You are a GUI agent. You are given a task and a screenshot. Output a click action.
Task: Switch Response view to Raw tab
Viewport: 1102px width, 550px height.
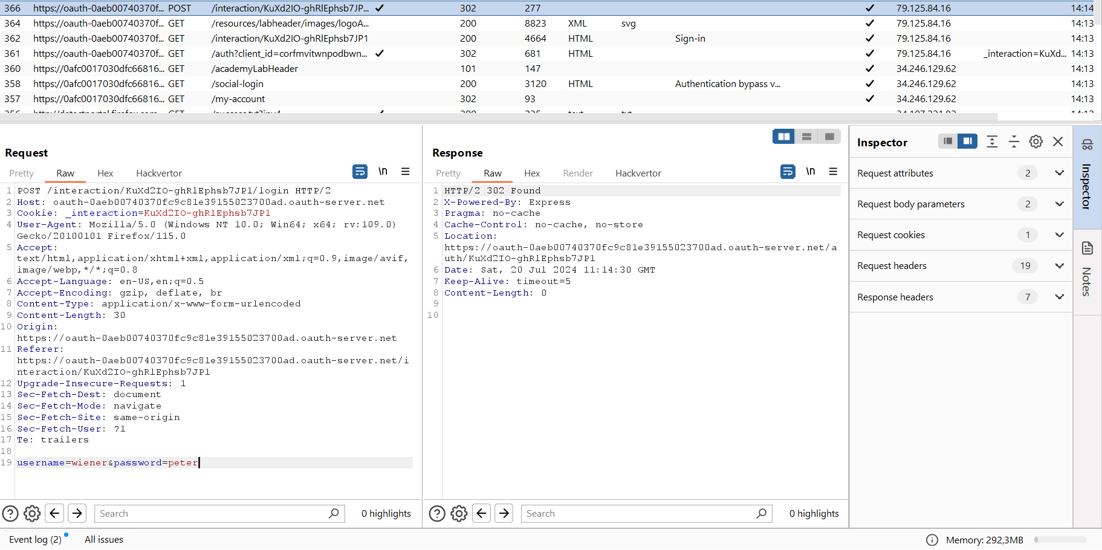[x=493, y=173]
